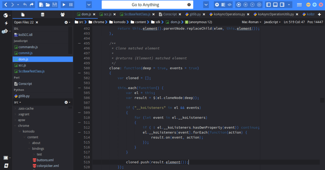Open the dropdown left of Go to Anything
Screen dimensions: 325x170
coord(89,5)
